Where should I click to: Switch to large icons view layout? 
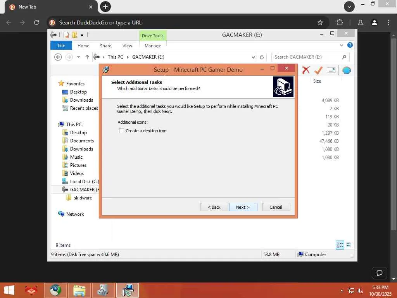349,245
